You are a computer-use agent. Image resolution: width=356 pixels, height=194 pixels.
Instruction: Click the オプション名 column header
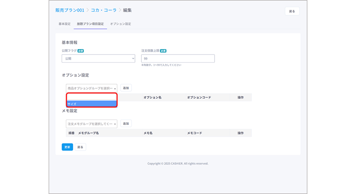152,97
